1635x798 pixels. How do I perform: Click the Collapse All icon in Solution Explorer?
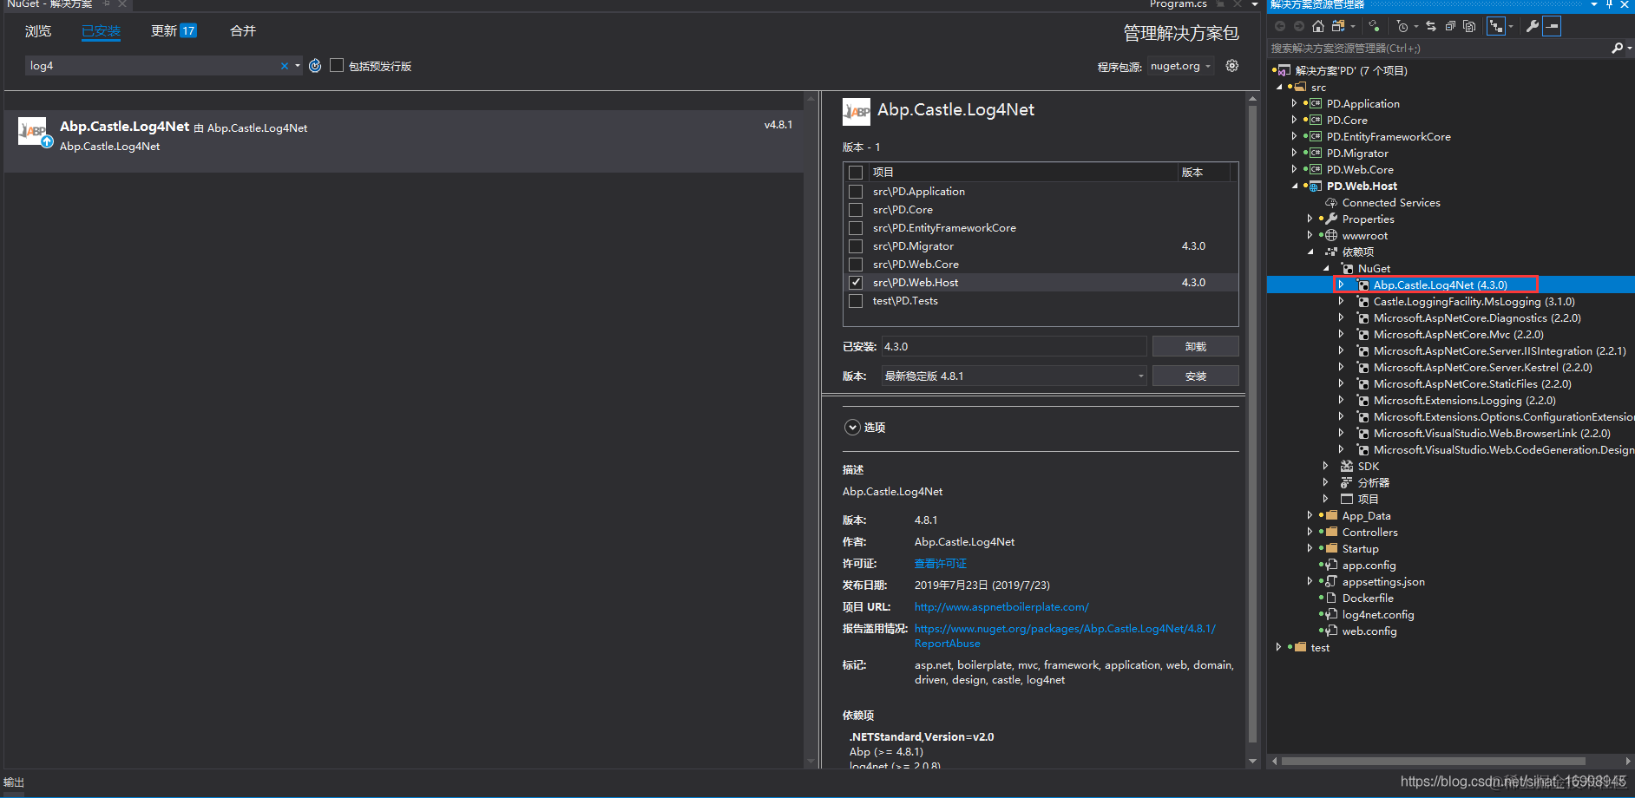(x=1450, y=26)
